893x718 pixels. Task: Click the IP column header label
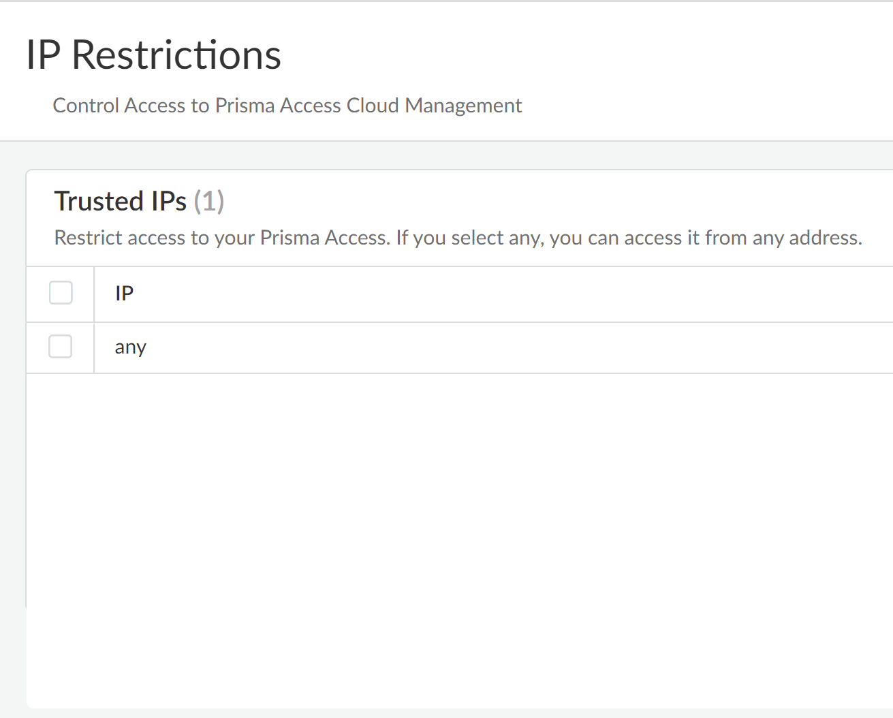pyautogui.click(x=124, y=294)
